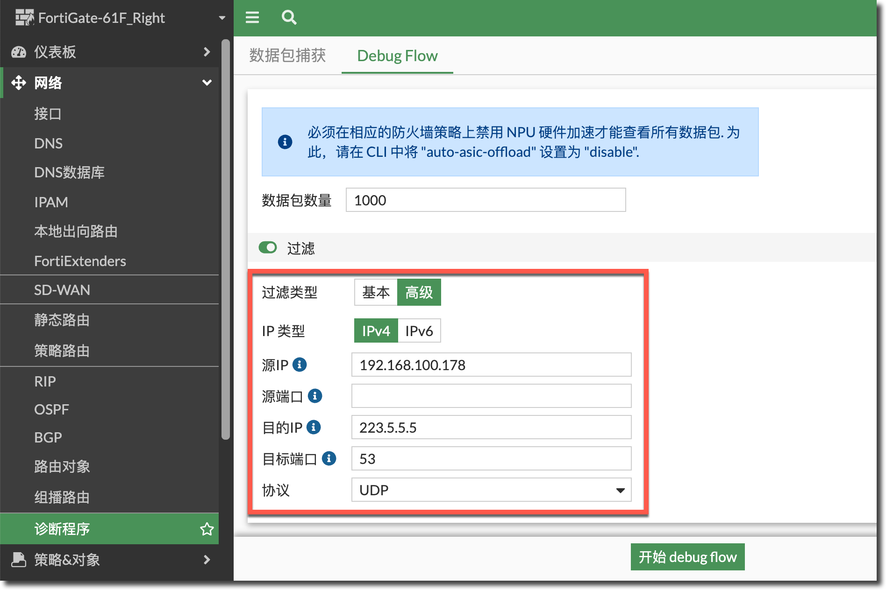This screenshot has height=590, width=886.
Task: Click the info icon beside 目的IP
Action: pos(314,427)
